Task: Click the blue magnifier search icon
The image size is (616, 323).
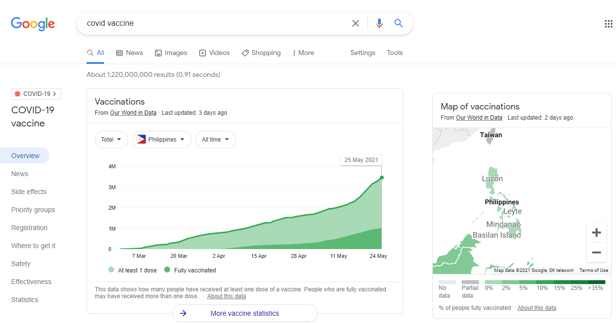Action: 399,23
